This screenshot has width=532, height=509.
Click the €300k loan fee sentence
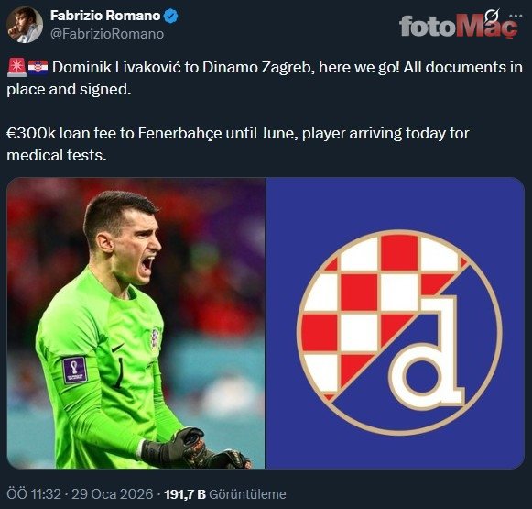tap(237, 144)
